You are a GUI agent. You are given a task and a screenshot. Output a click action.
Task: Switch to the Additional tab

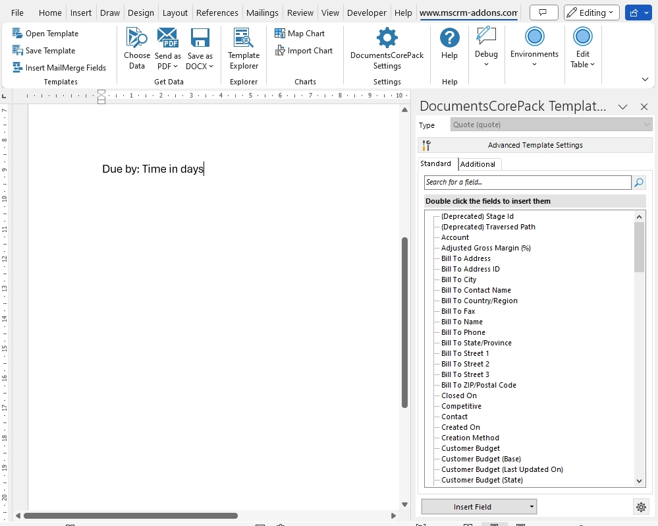[478, 164]
